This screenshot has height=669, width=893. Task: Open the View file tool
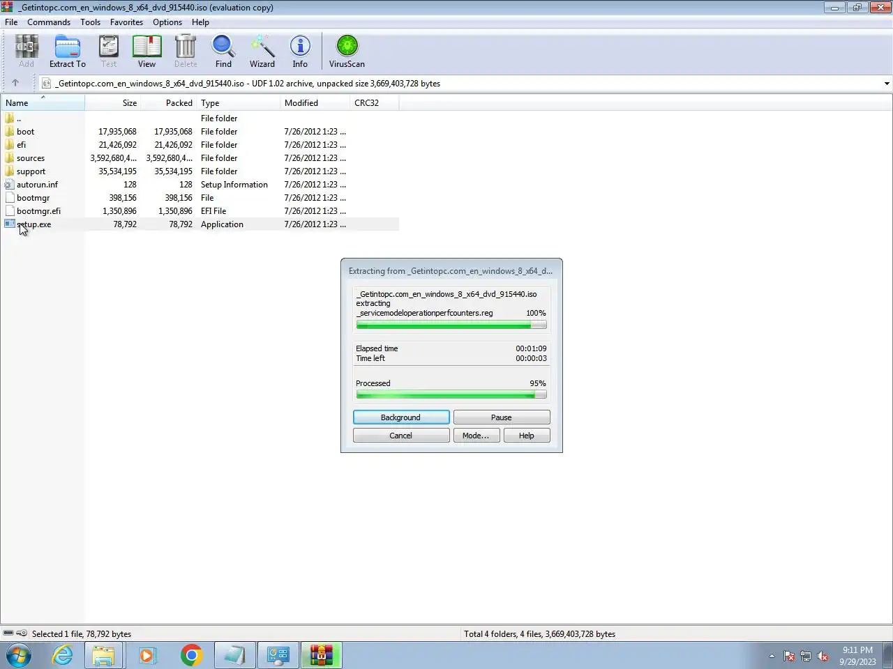[x=147, y=52]
